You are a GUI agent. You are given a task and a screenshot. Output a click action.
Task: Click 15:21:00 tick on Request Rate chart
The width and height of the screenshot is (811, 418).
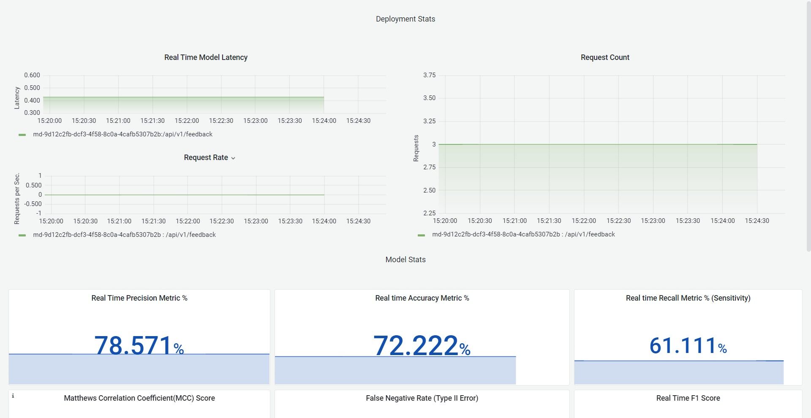tap(119, 221)
